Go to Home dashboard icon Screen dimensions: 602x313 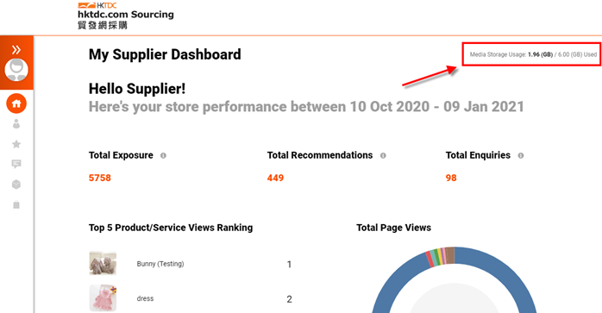point(16,103)
